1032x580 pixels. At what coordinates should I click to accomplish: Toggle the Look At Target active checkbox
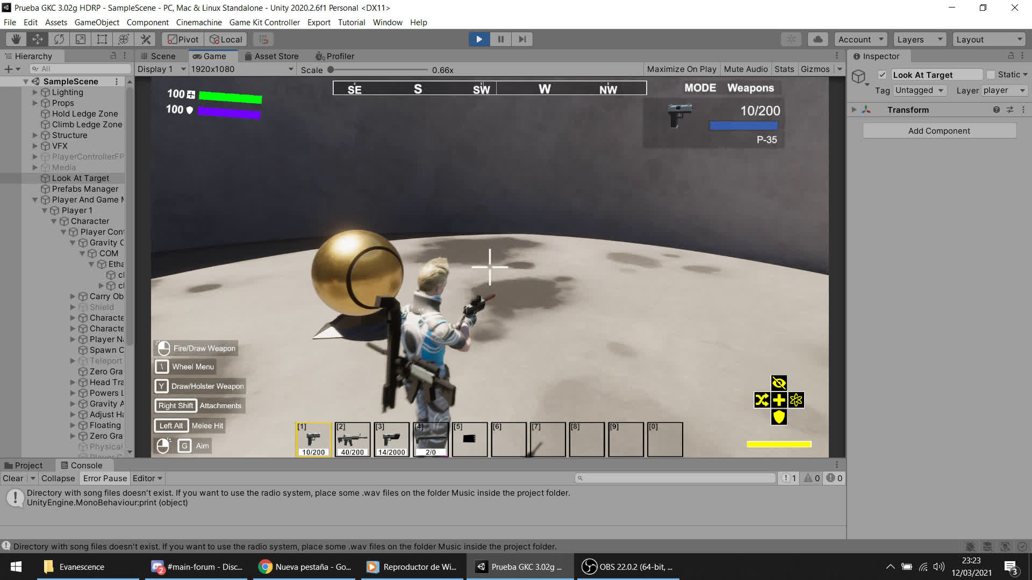882,75
